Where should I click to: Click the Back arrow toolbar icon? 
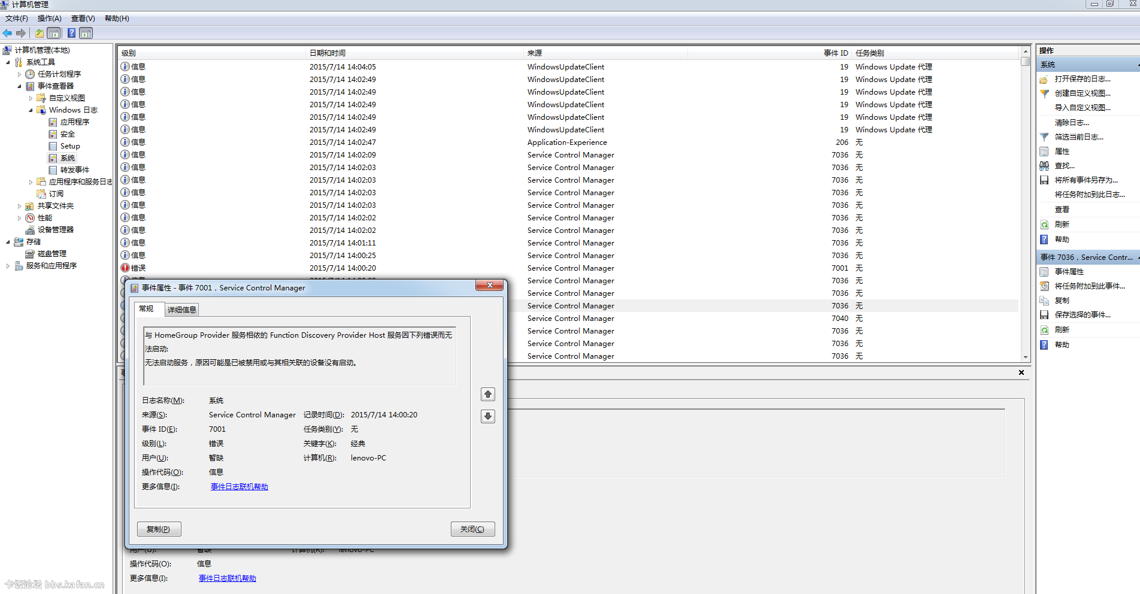pyautogui.click(x=7, y=33)
